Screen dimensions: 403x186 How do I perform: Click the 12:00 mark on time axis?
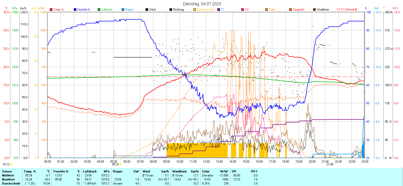[x=206, y=162]
